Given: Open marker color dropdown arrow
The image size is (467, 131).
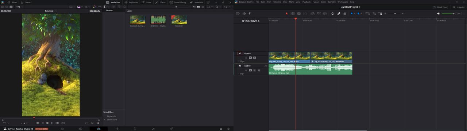Looking at the screenshot, I should (x=361, y=13).
